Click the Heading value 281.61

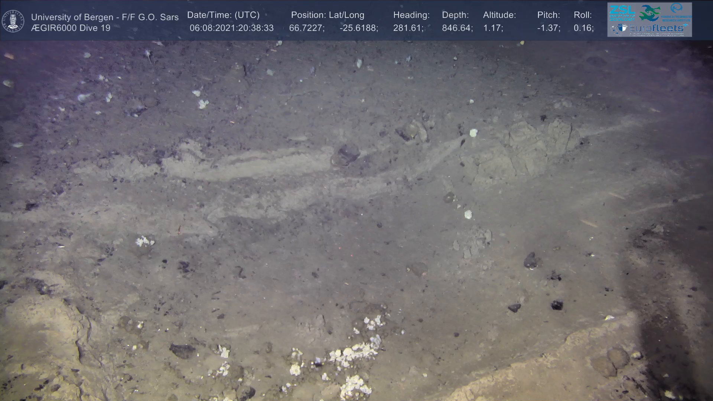point(408,28)
